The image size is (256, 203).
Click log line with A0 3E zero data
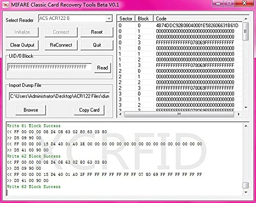[104, 144]
